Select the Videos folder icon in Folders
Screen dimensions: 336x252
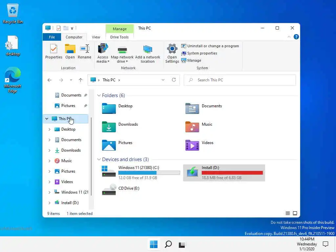pos(192,145)
